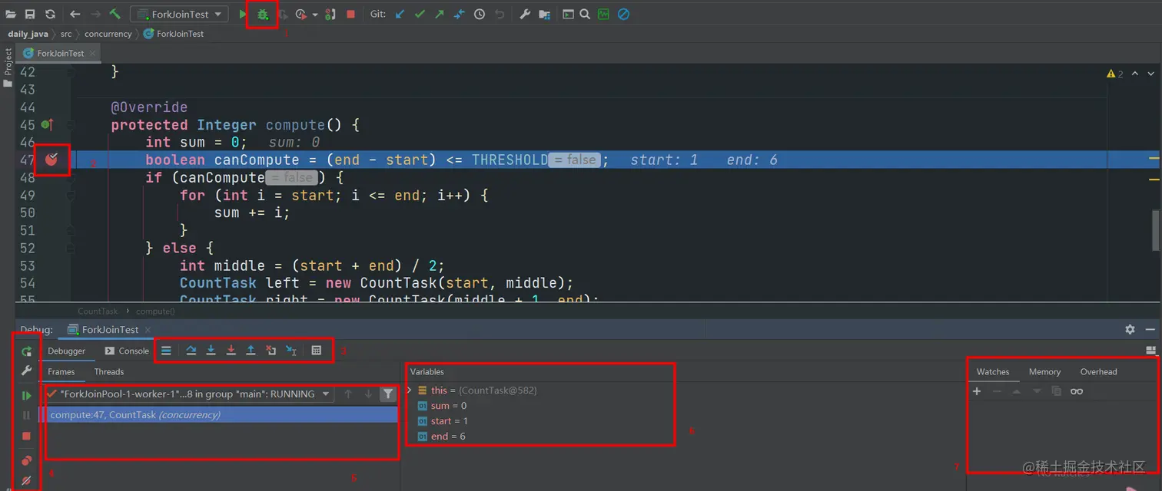Click the Build project hammer icon

[115, 14]
